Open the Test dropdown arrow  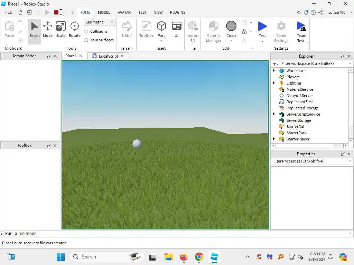262,41
